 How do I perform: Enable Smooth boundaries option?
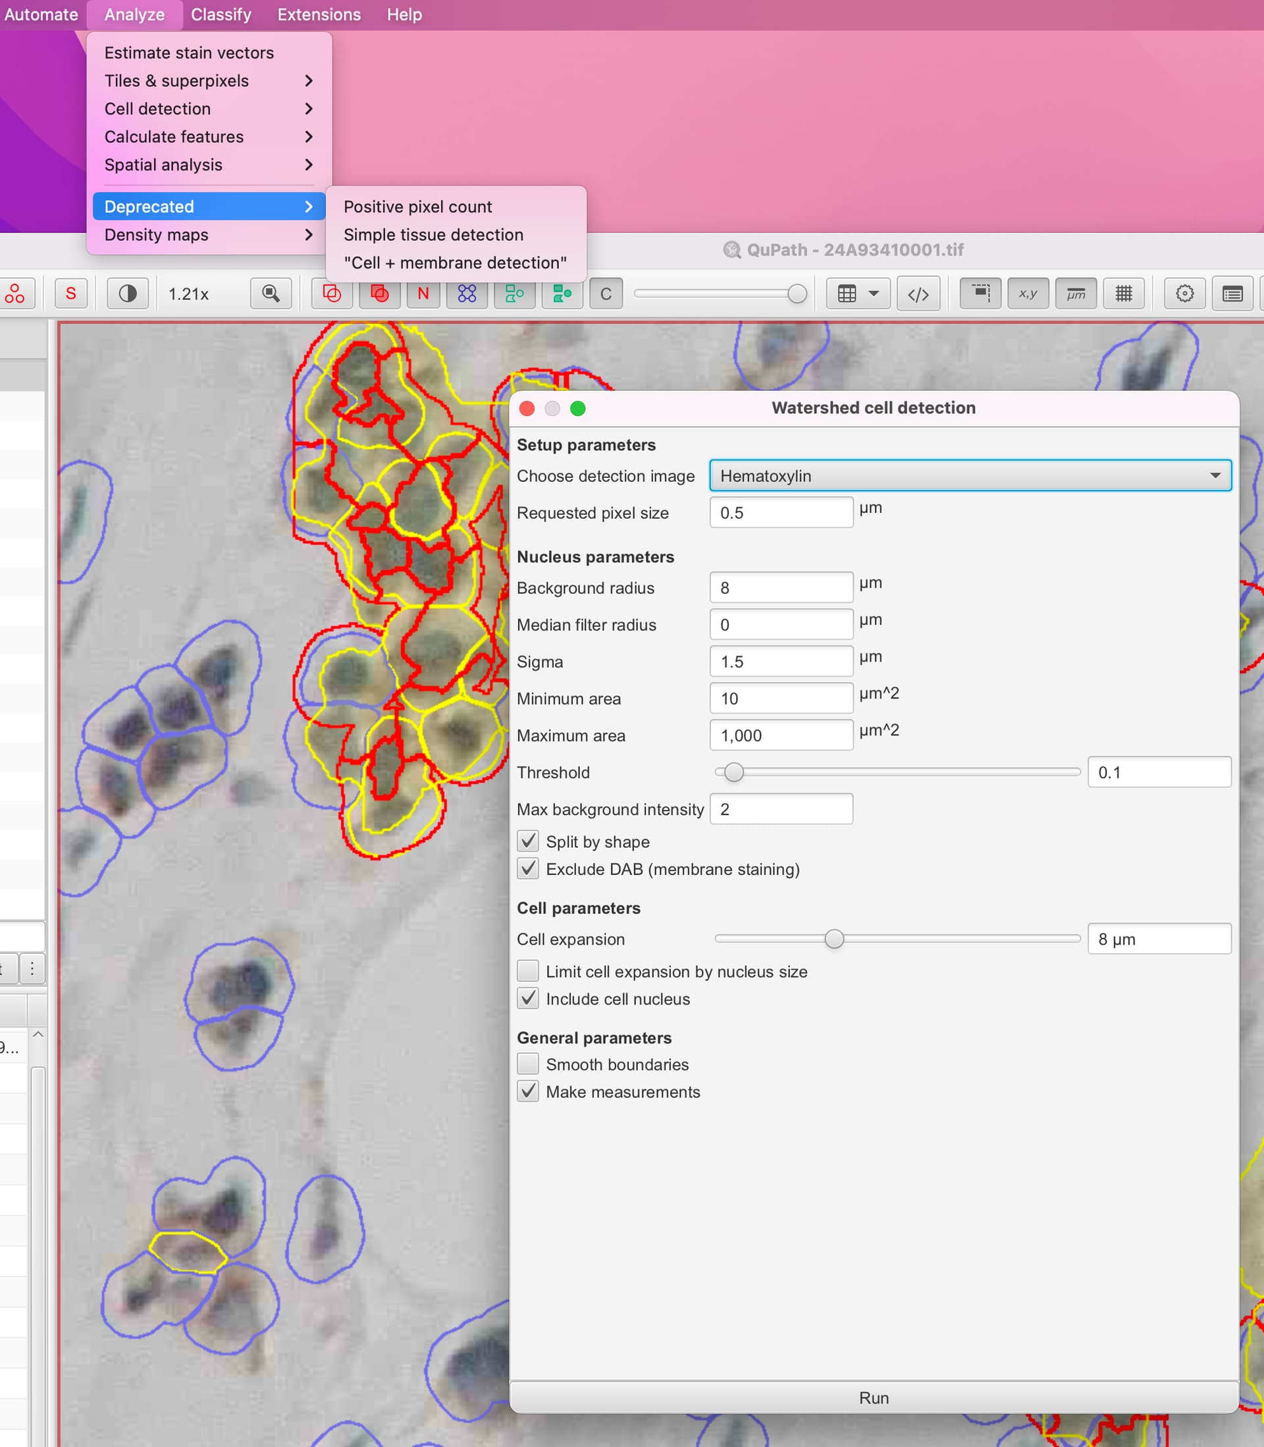(x=527, y=1064)
